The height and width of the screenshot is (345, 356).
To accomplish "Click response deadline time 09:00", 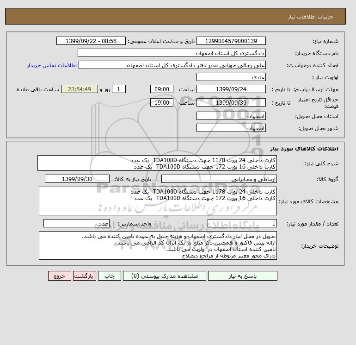I will pos(162,89).
